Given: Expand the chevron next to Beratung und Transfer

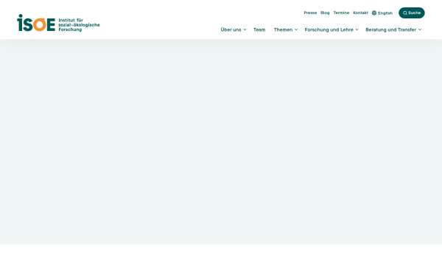Looking at the screenshot, I should (x=420, y=29).
